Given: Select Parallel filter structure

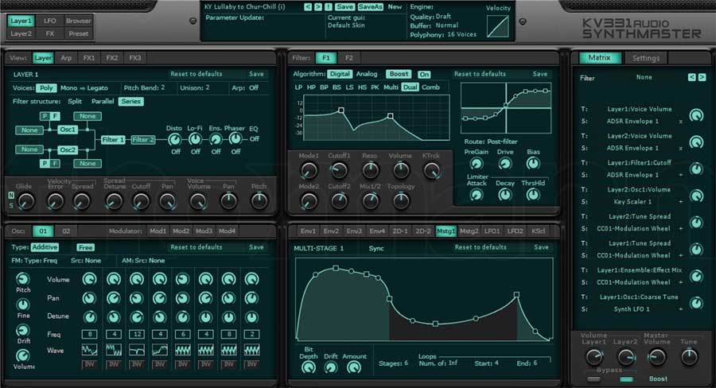Looking at the screenshot, I should tap(103, 101).
